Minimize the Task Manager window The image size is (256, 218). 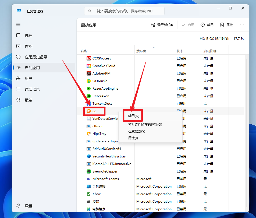pyautogui.click(x=218, y=8)
